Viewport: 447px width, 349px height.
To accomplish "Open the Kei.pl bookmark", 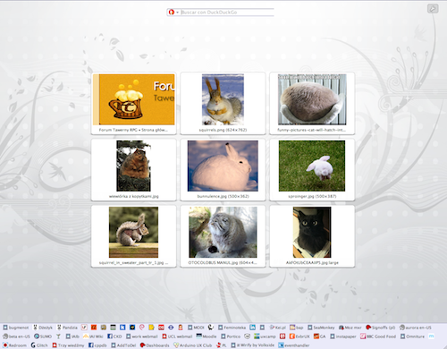I will [278, 328].
